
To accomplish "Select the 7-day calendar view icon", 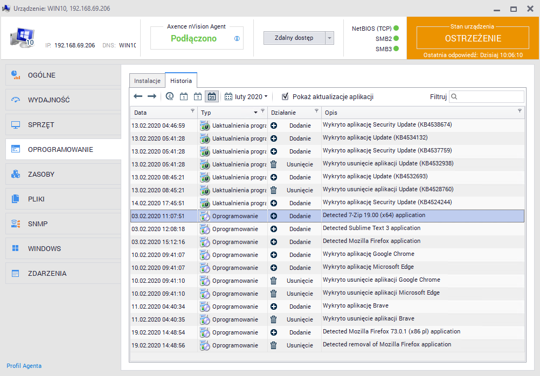I will pos(198,97).
